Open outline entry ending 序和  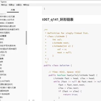click(x=2, y=39)
